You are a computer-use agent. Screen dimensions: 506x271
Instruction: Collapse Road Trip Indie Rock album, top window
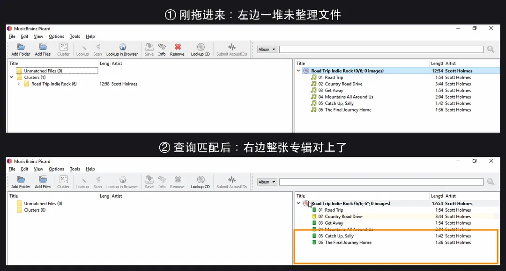tap(298, 71)
